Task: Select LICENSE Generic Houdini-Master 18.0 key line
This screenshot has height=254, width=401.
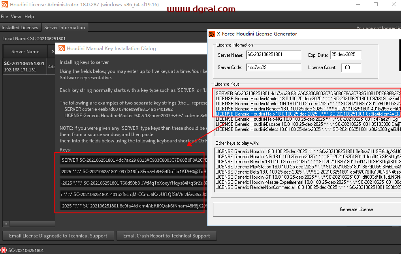Action: (308, 99)
